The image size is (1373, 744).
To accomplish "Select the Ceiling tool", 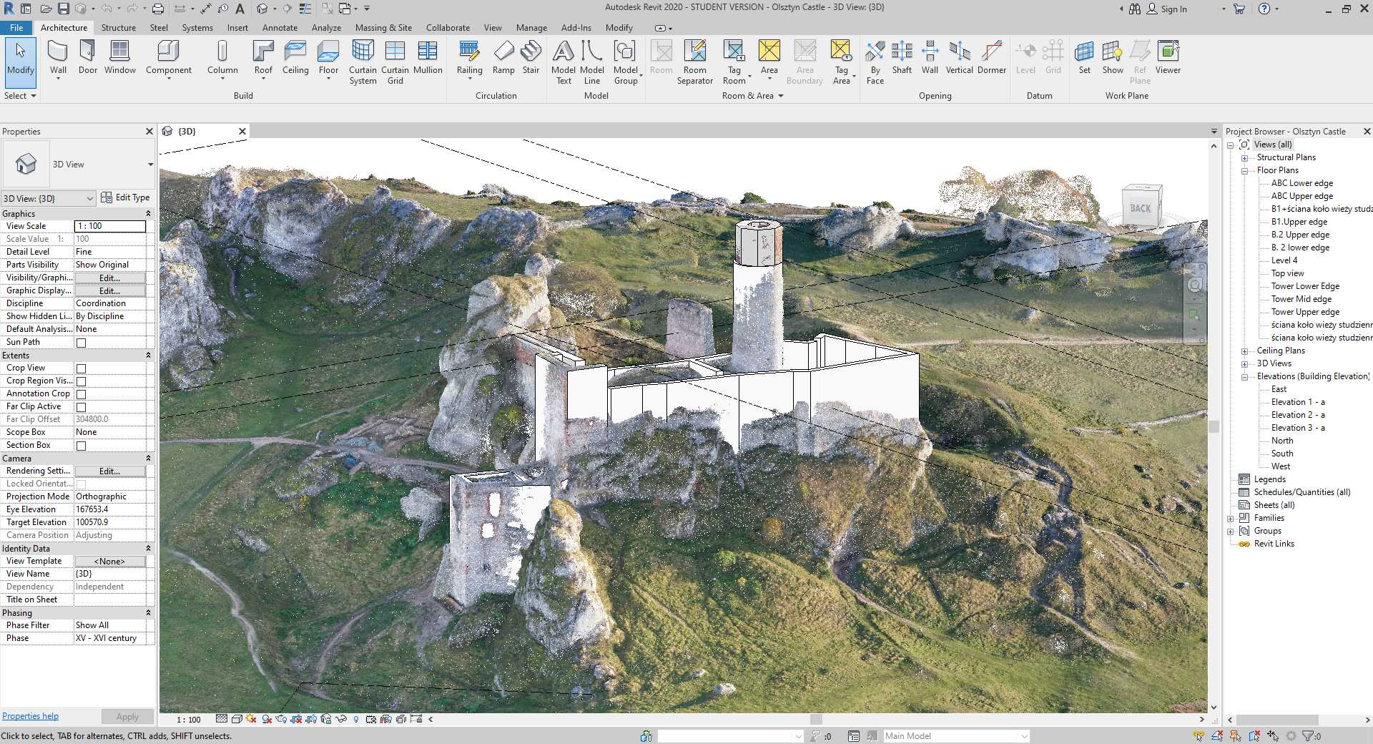I will pos(295,57).
